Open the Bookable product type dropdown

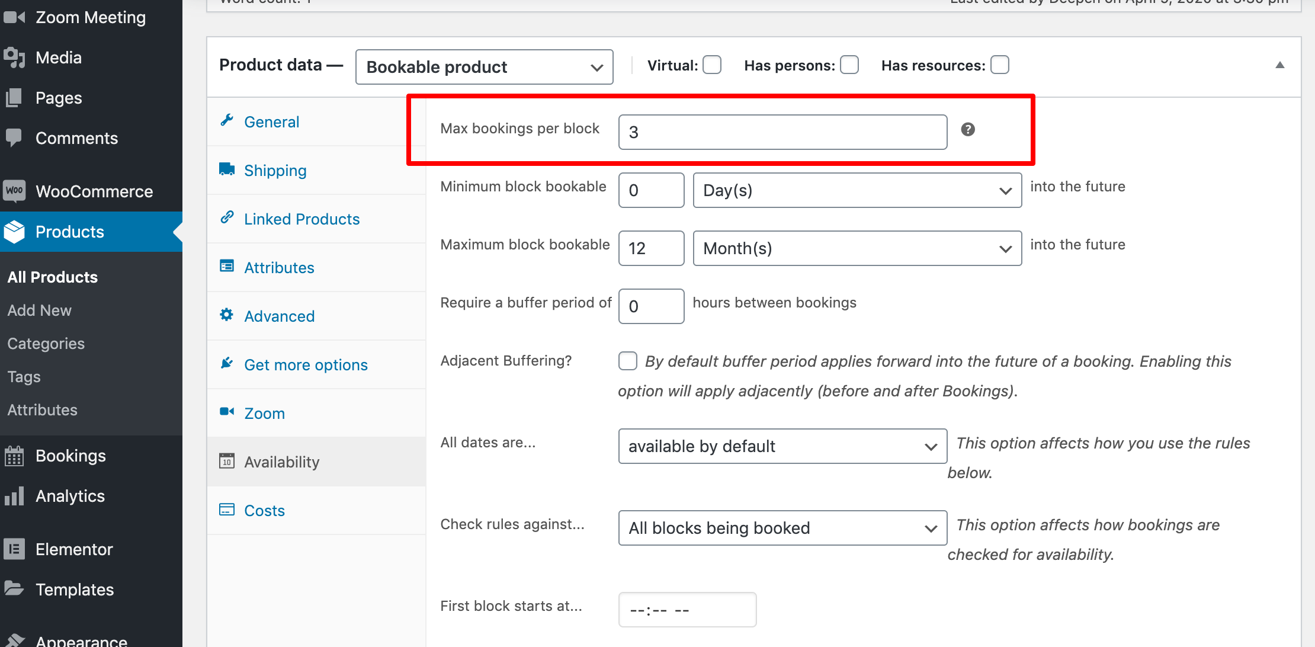click(x=484, y=67)
